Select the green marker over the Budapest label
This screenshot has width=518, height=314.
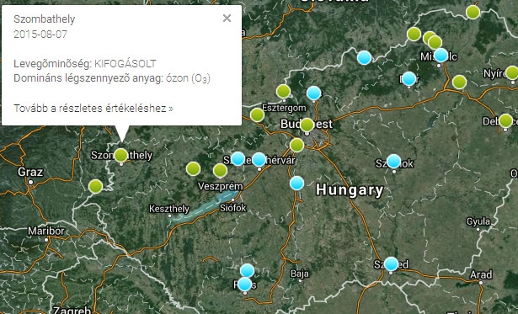(x=307, y=125)
